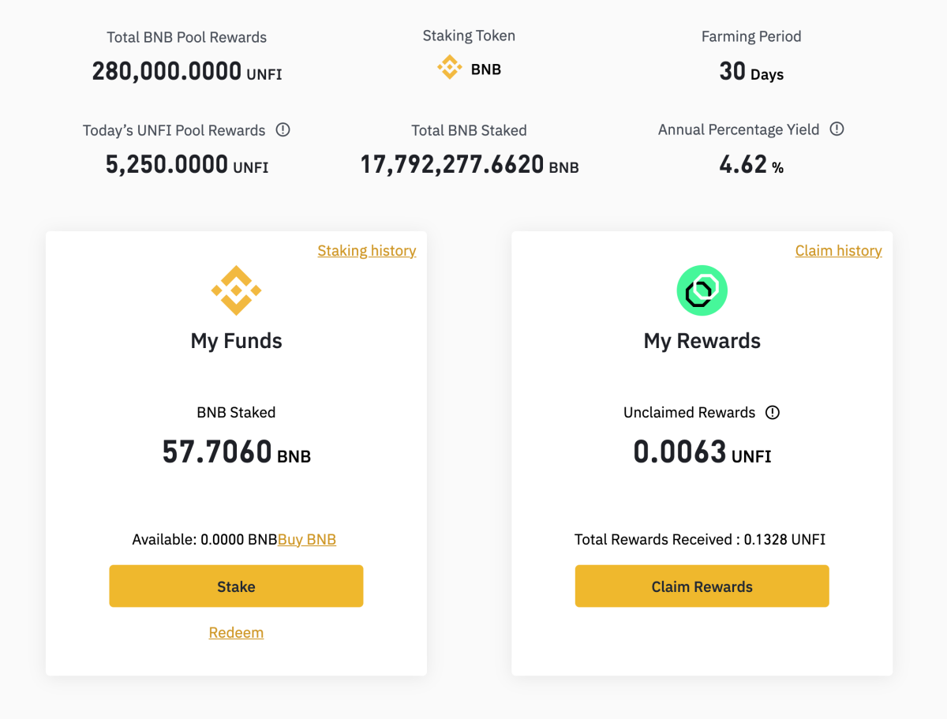Click info icon next to Unclaimed Rewards
Image resolution: width=947 pixels, height=719 pixels.
pyautogui.click(x=773, y=412)
